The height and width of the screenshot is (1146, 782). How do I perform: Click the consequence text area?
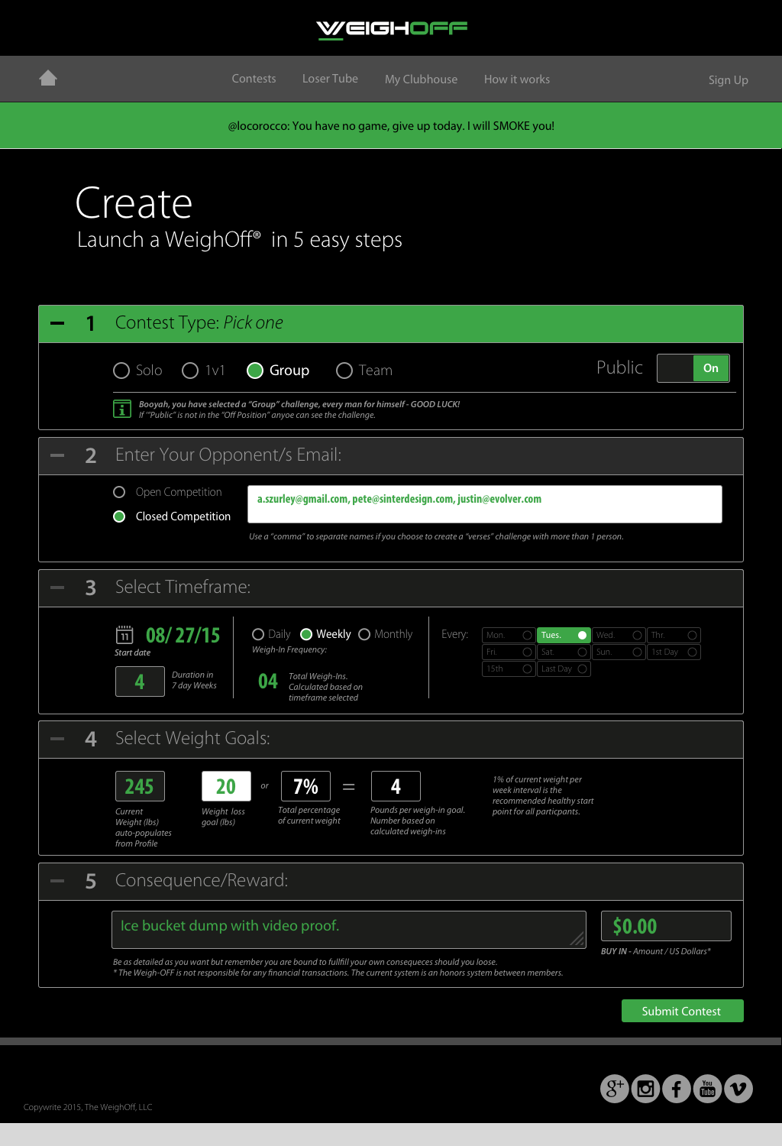pyautogui.click(x=349, y=930)
